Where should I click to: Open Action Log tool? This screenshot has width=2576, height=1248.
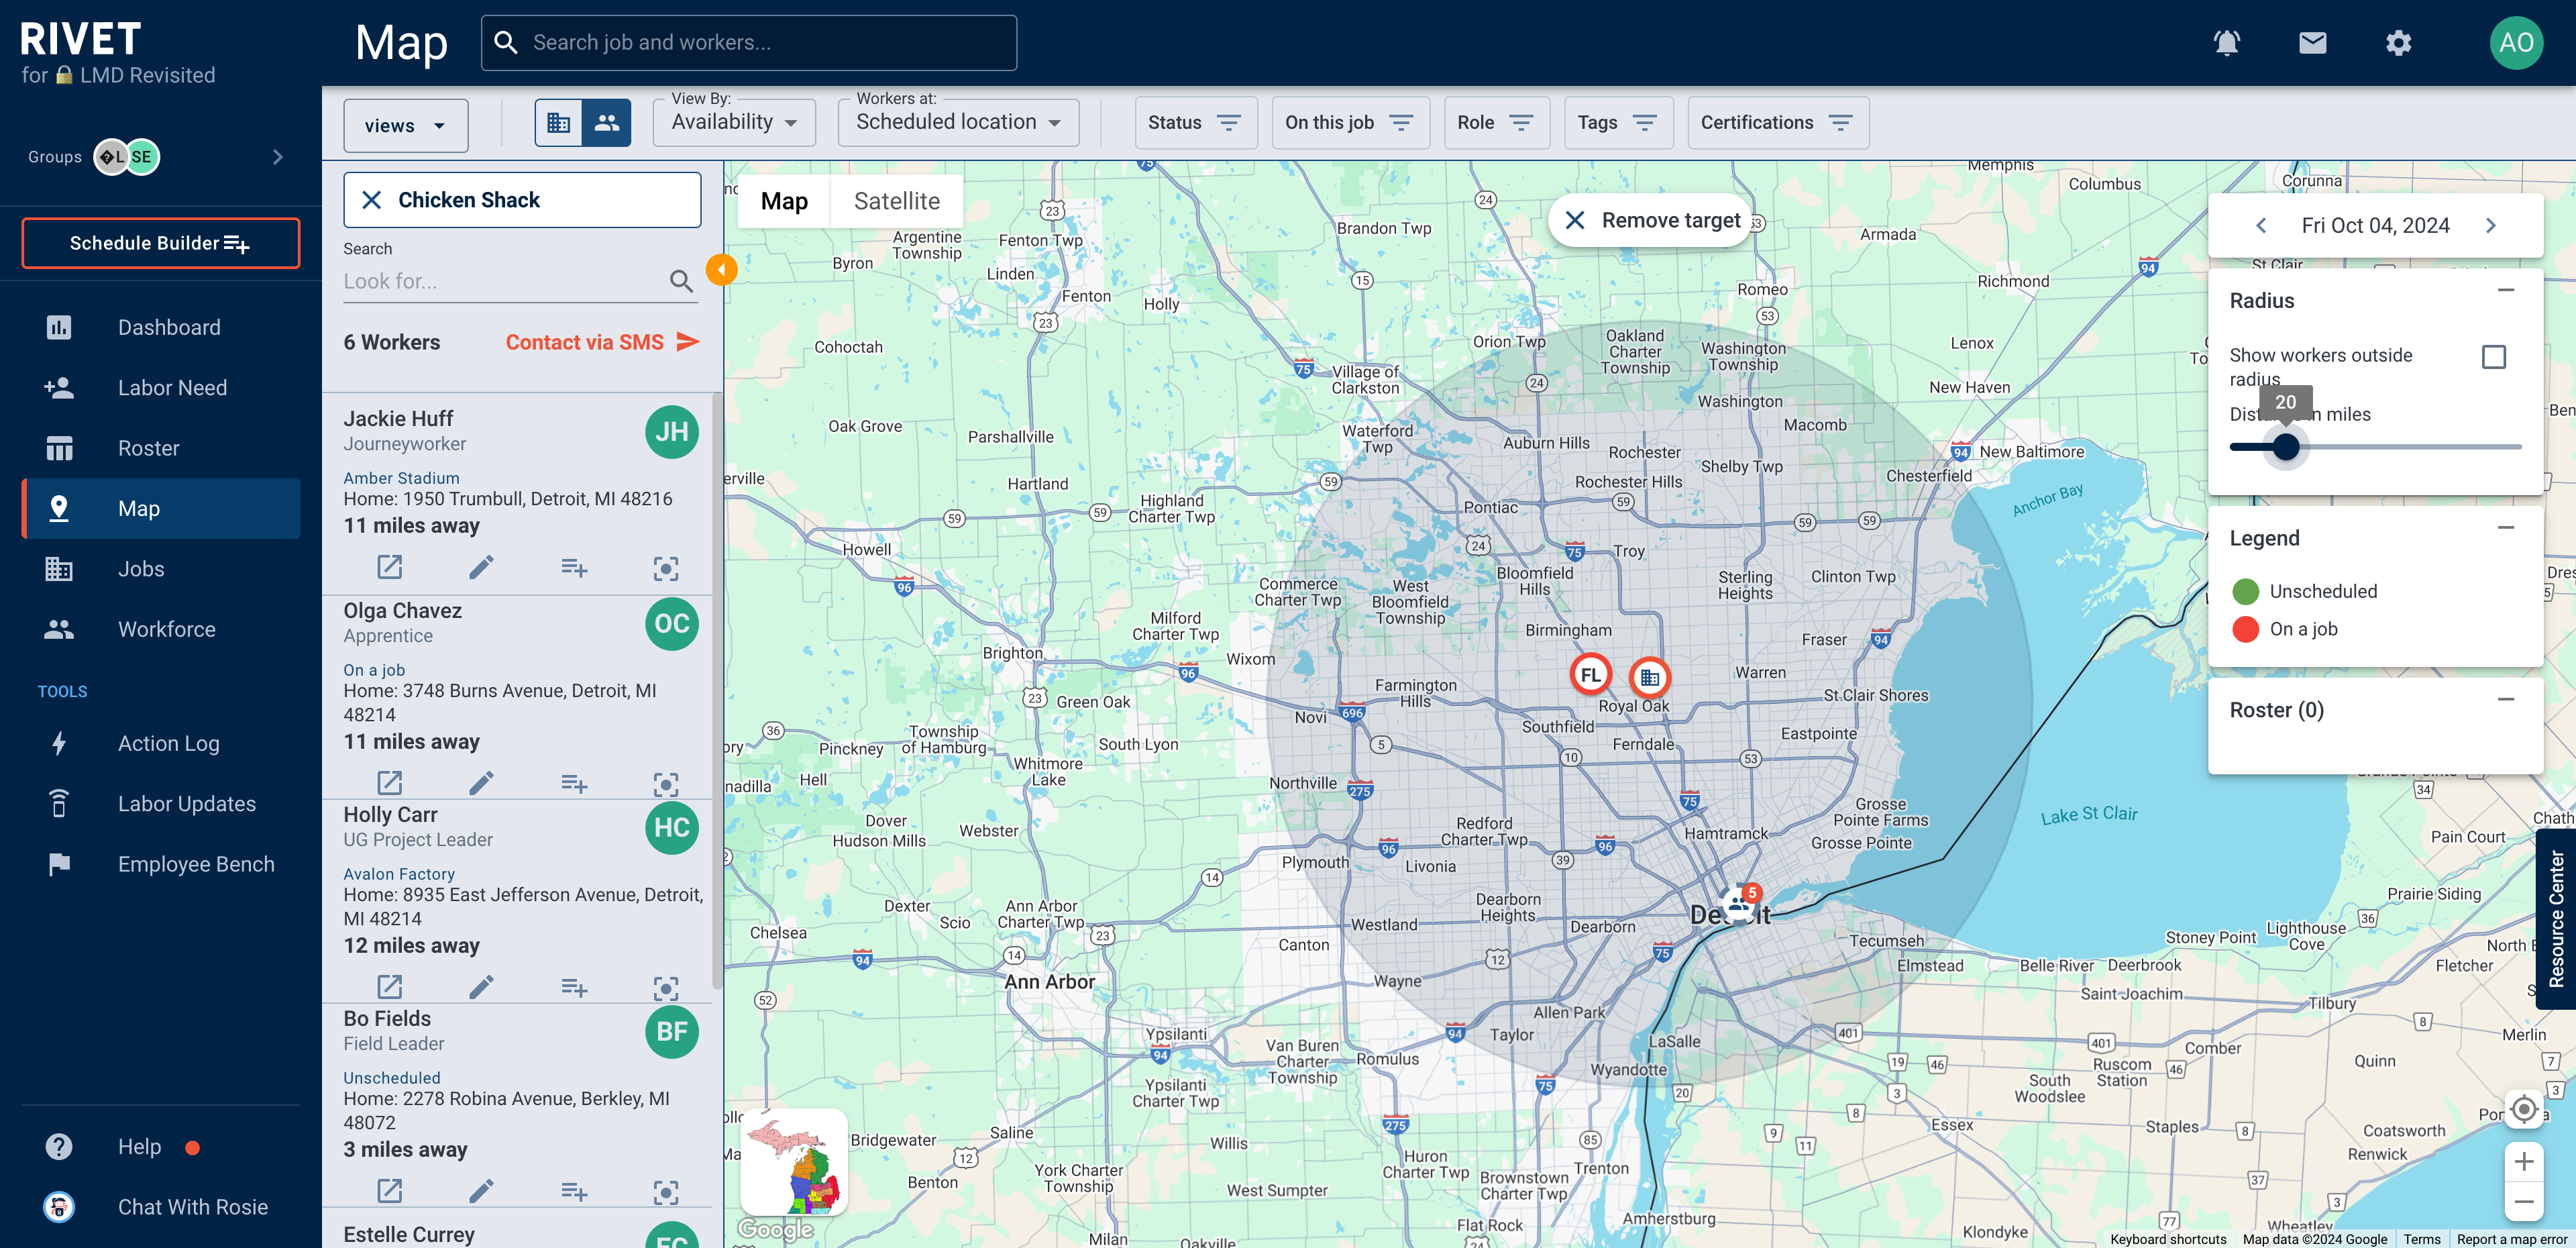[x=161, y=743]
